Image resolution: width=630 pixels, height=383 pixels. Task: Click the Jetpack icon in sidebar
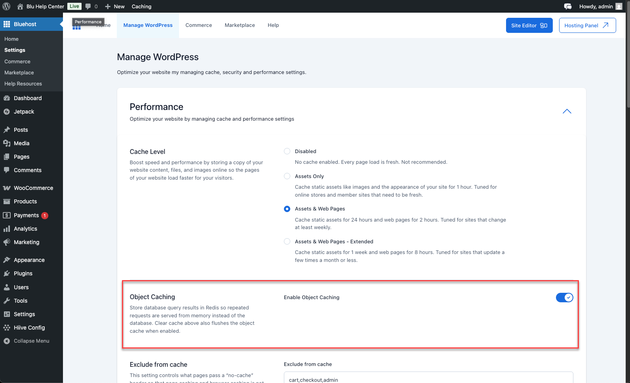point(7,112)
